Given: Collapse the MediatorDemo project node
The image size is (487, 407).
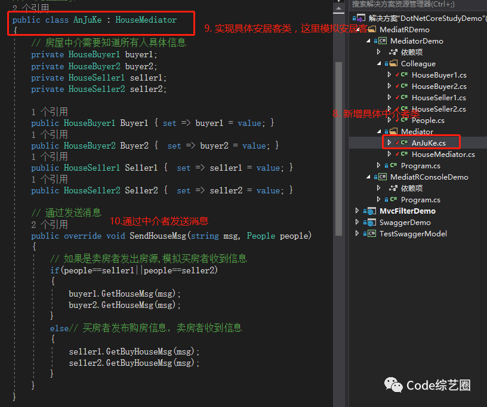Looking at the screenshot, I should (x=368, y=41).
